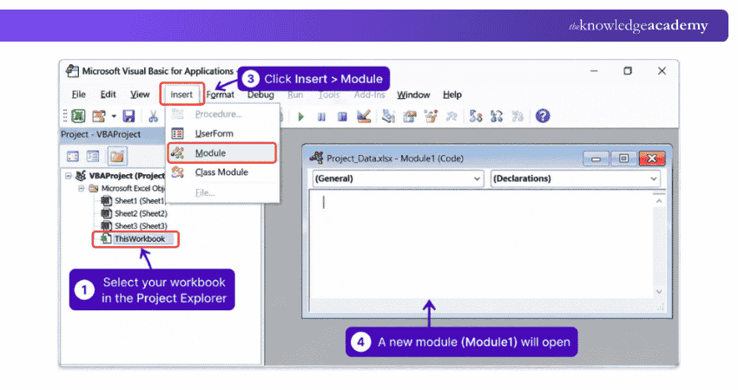This screenshot has height=390, width=738.
Task: Click the Module1 code window title icon
Action: (x=316, y=158)
